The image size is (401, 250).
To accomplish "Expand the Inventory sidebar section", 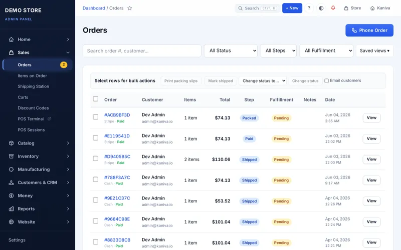I will [38, 156].
